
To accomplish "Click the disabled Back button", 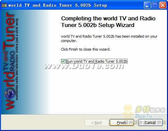I will pos(97,123).
